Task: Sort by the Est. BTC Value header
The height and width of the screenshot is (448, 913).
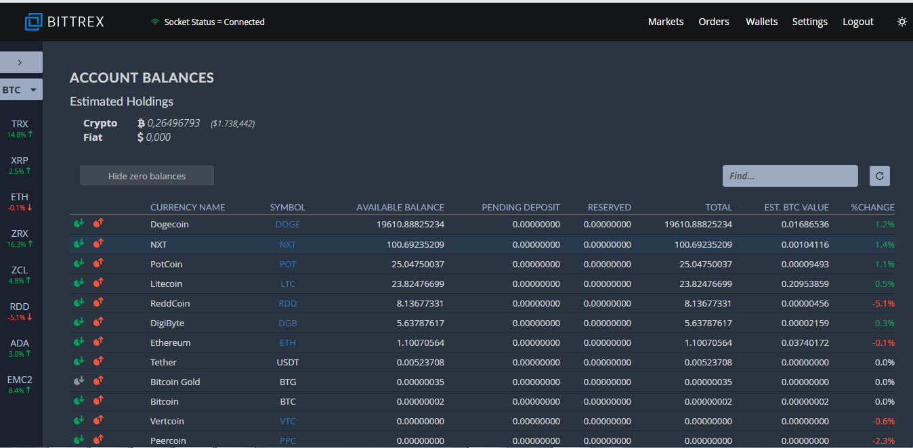Action: tap(797, 207)
